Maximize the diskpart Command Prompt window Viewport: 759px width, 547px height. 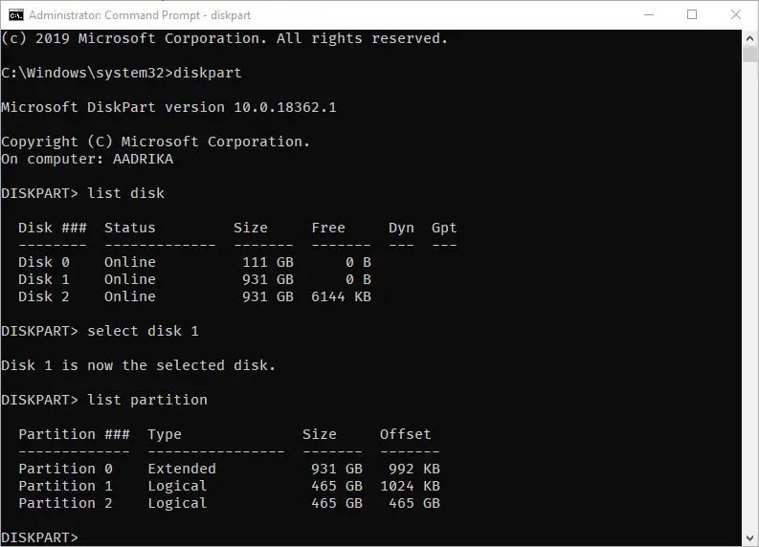[692, 14]
